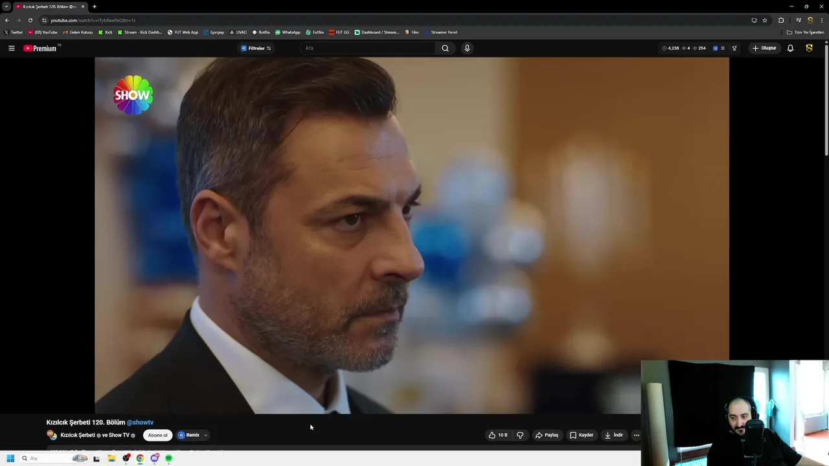Viewport: 829px width, 466px height.
Task: Open the Filtreler extension button
Action: pos(256,48)
